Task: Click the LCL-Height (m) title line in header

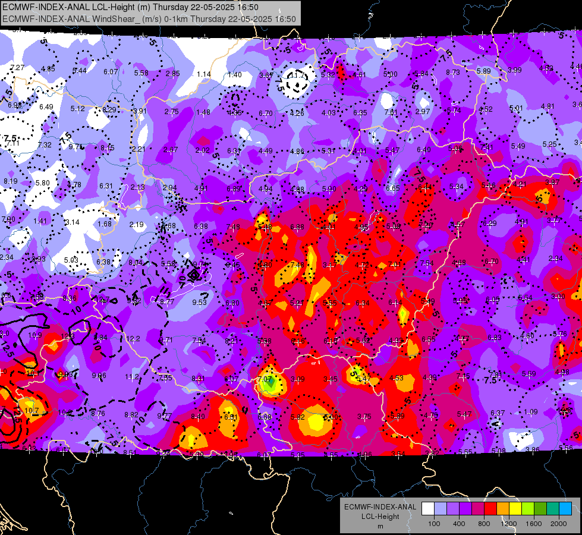Action: click(131, 7)
